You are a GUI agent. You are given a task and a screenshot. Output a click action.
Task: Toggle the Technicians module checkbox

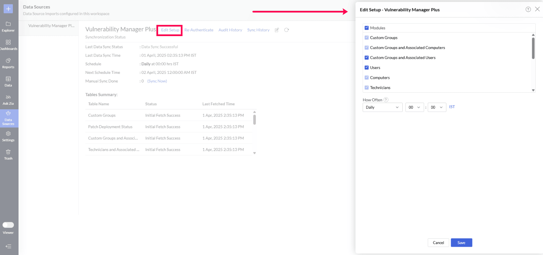[x=367, y=87]
